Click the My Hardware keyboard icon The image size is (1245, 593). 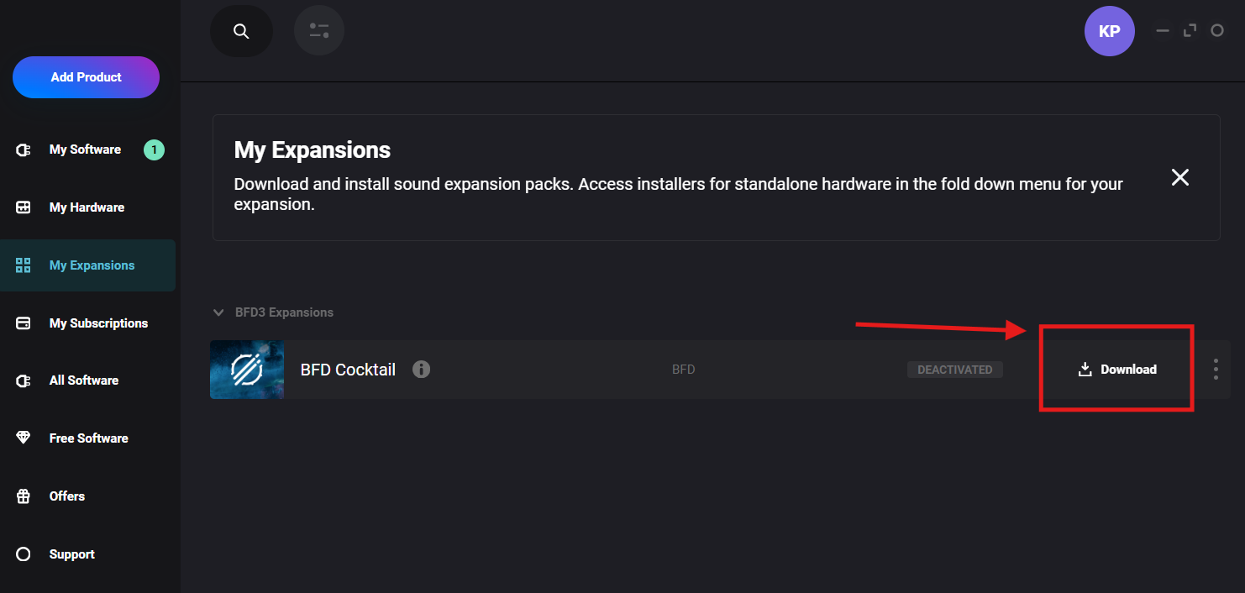pos(24,207)
